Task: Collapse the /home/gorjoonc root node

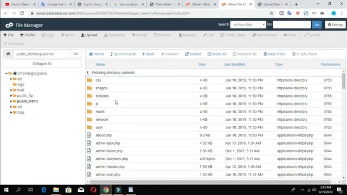Action: tap(6, 74)
